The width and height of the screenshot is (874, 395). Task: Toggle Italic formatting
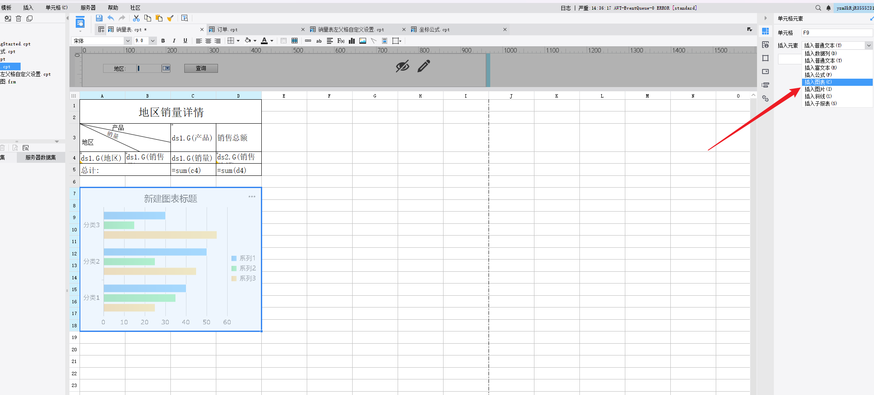(x=174, y=41)
